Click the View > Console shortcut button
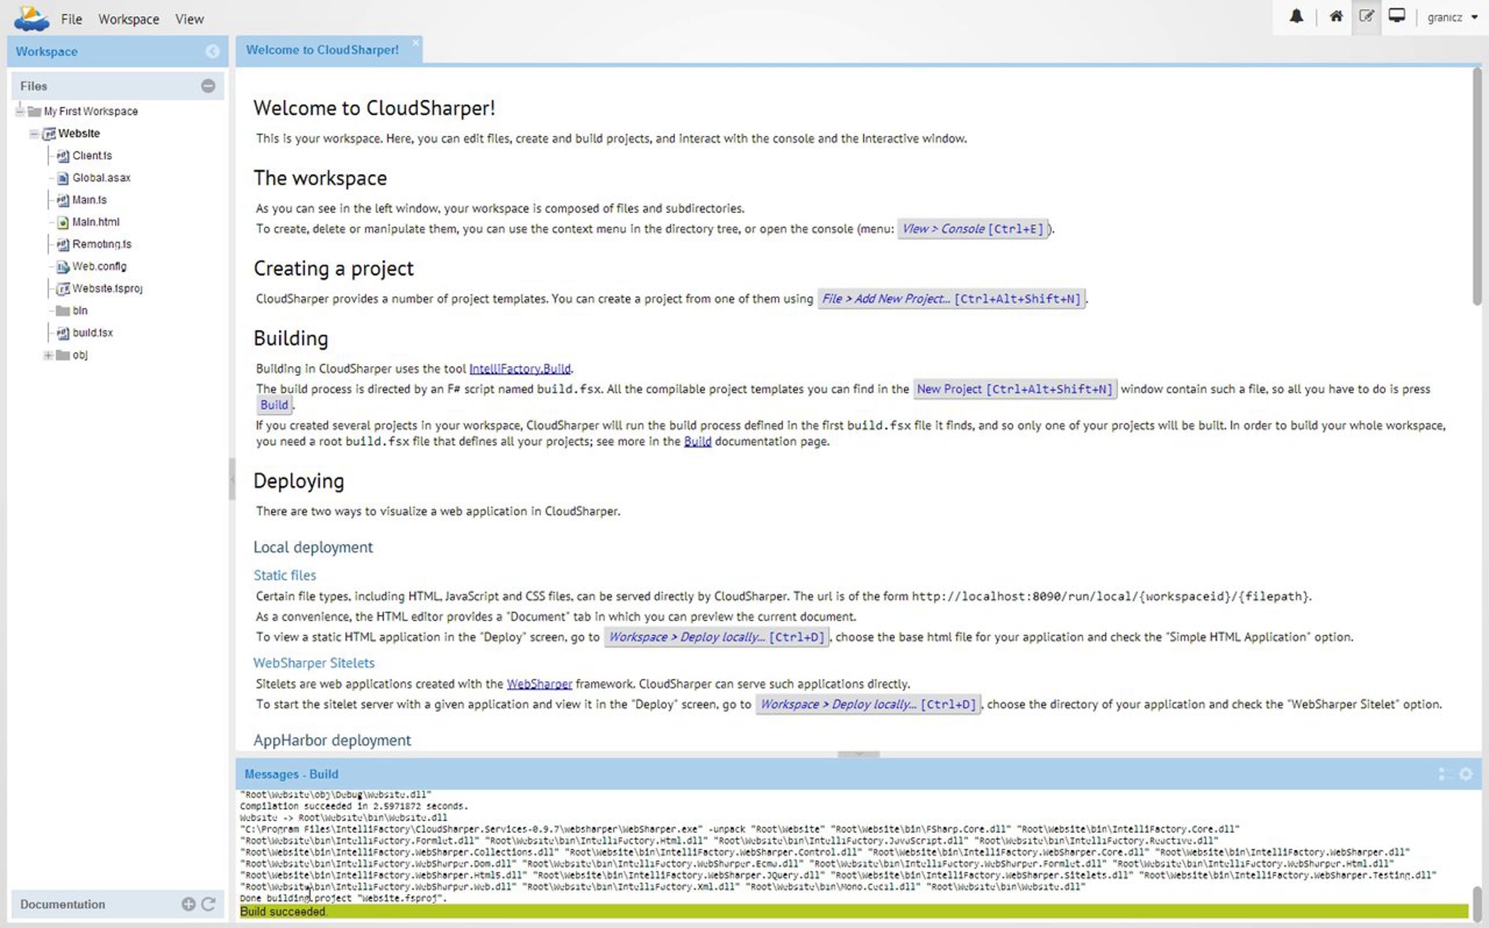Screen dimensions: 1489x928 (972, 229)
